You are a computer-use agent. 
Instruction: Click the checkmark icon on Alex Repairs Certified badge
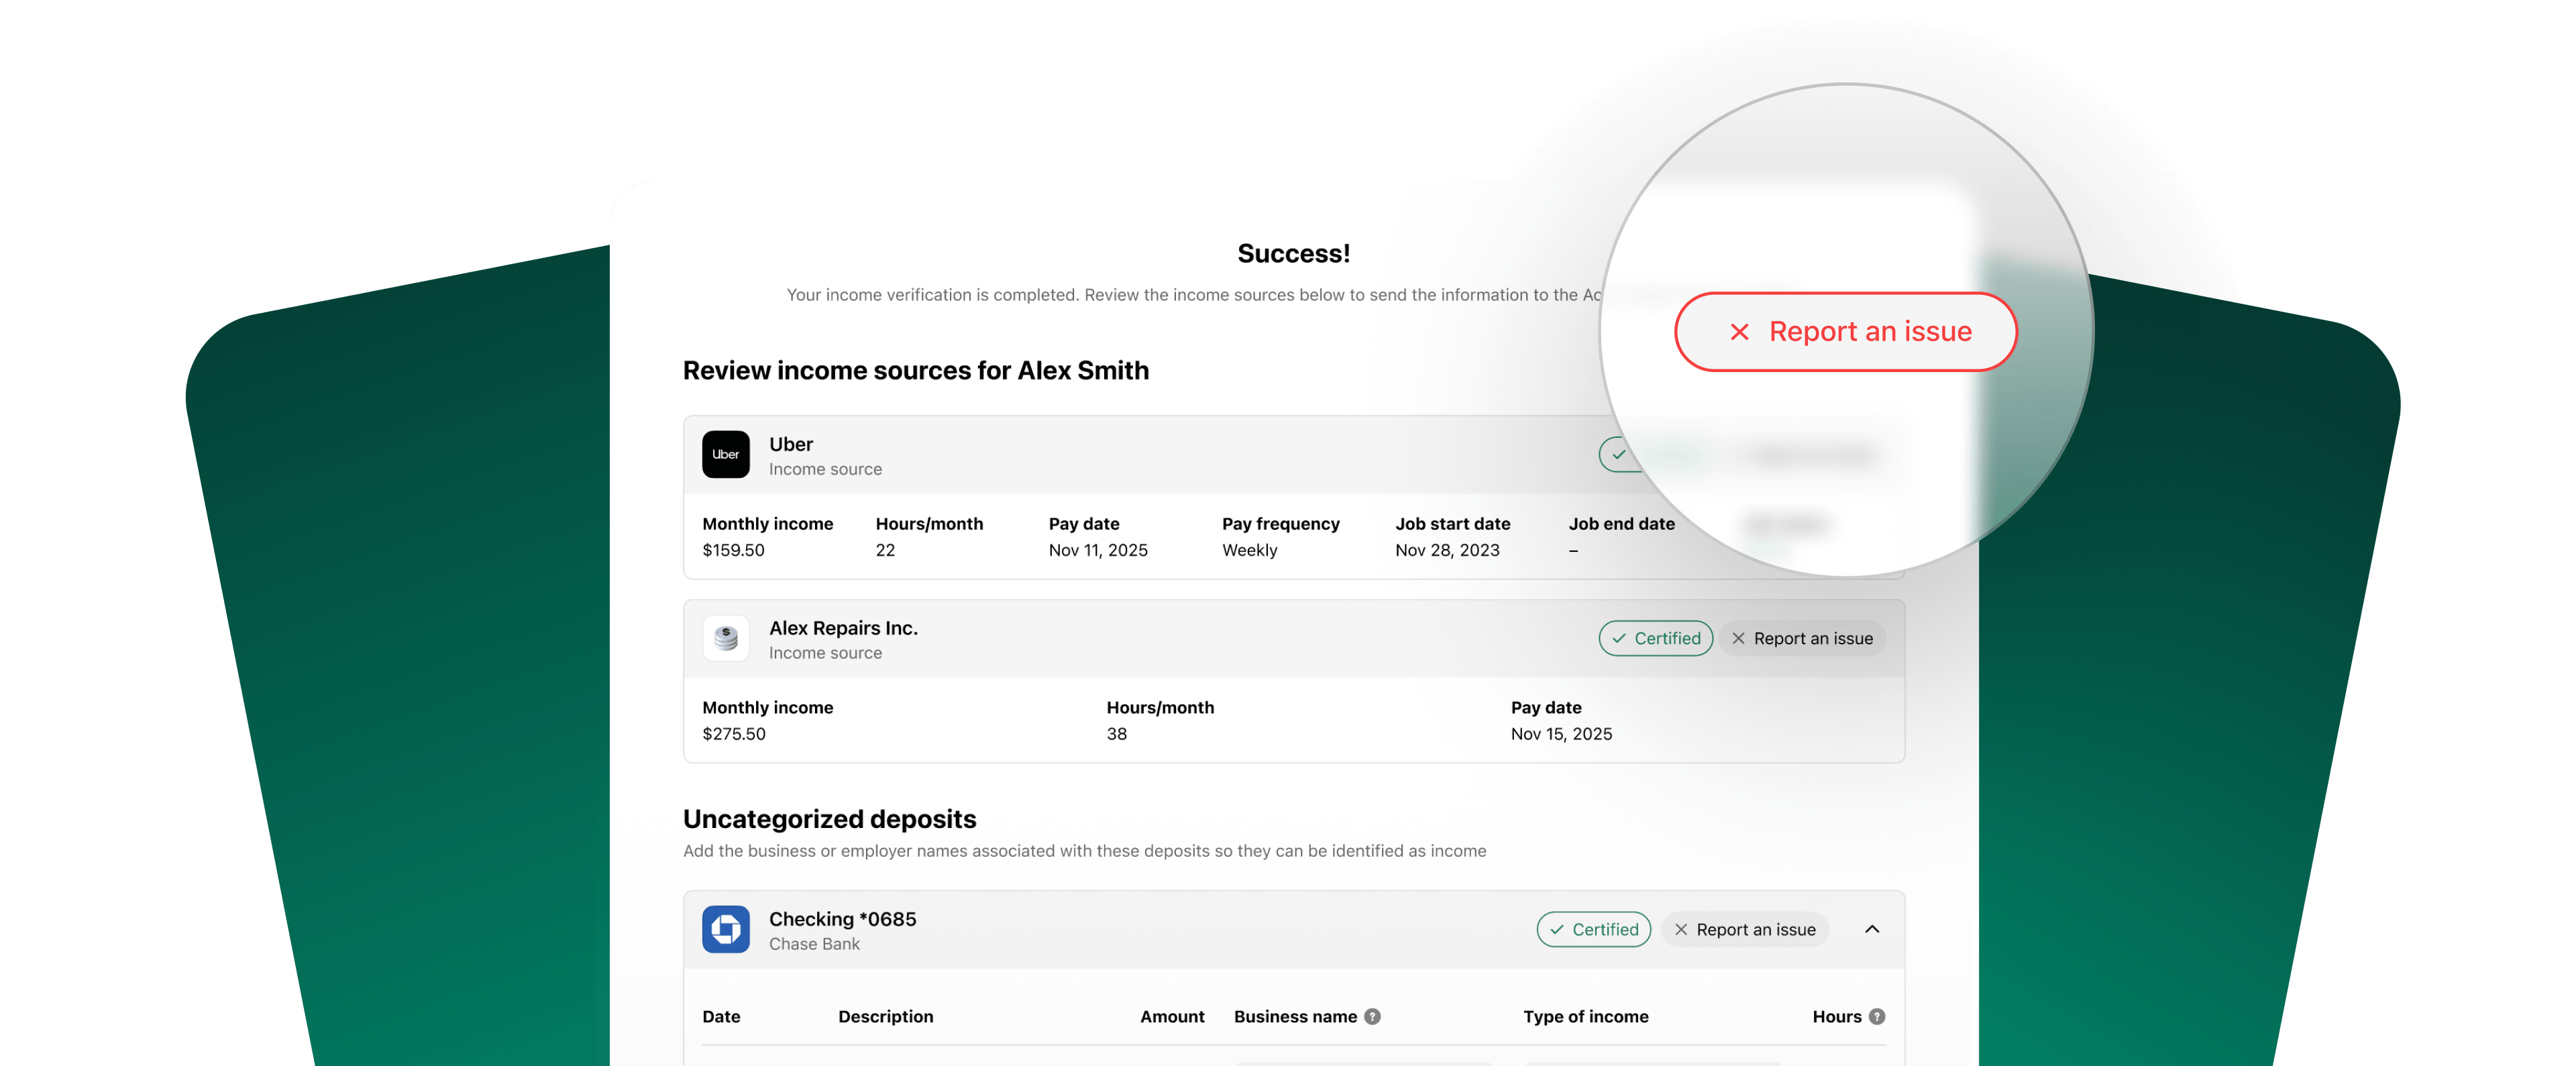pyautogui.click(x=1618, y=638)
